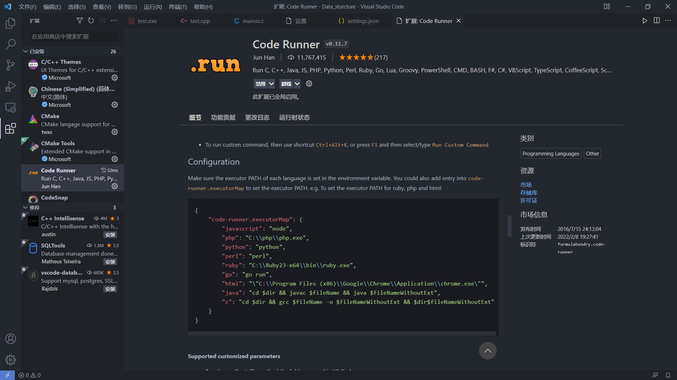The width and height of the screenshot is (677, 380).
Task: Close the Code Runner extension tab
Action: pos(459,21)
